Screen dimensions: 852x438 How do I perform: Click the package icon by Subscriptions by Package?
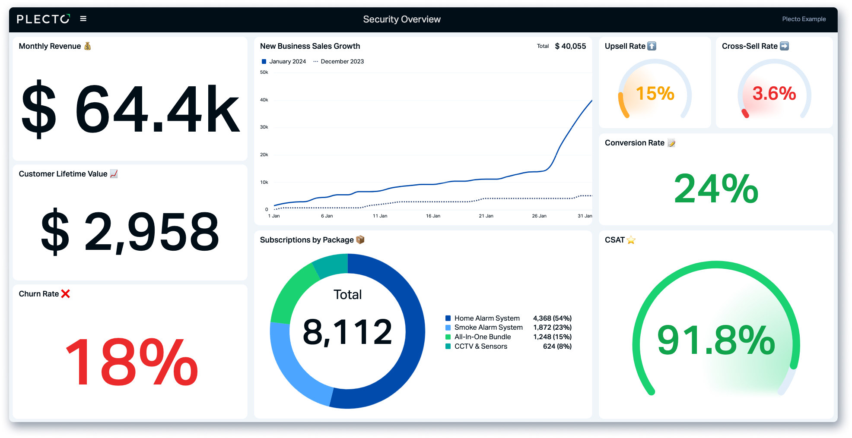coord(360,240)
